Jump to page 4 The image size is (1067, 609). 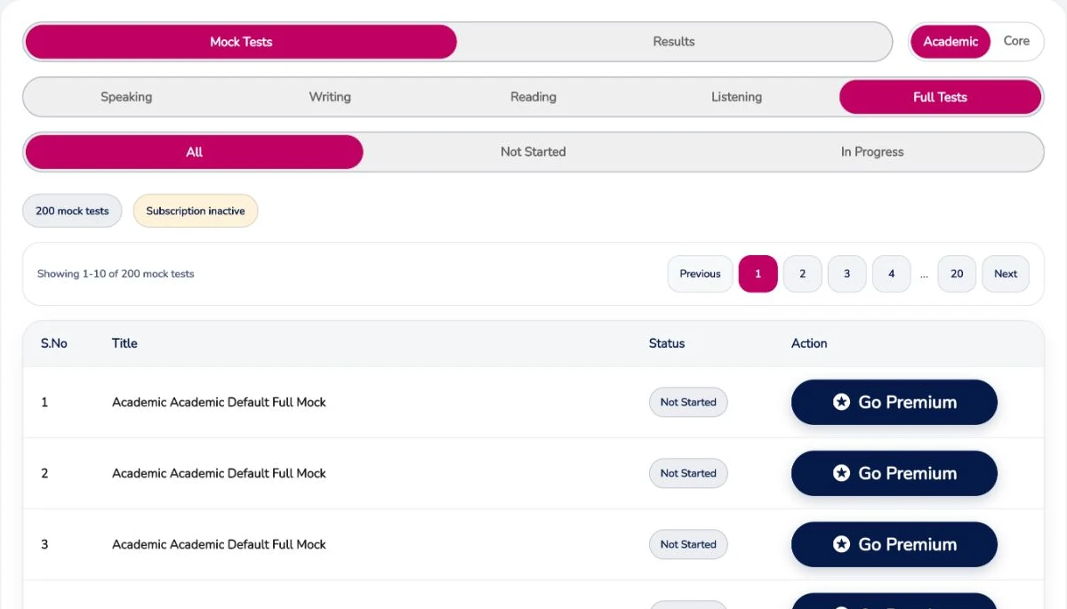click(891, 274)
